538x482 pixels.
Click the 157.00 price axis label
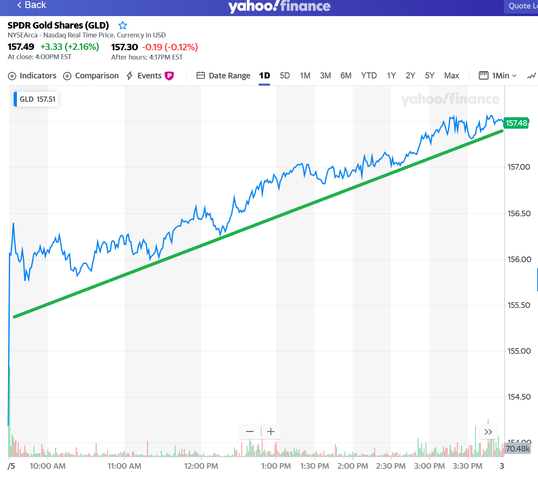tap(519, 167)
